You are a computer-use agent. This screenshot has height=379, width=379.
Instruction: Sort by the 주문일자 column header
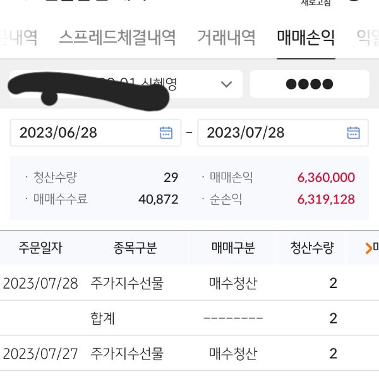point(40,248)
